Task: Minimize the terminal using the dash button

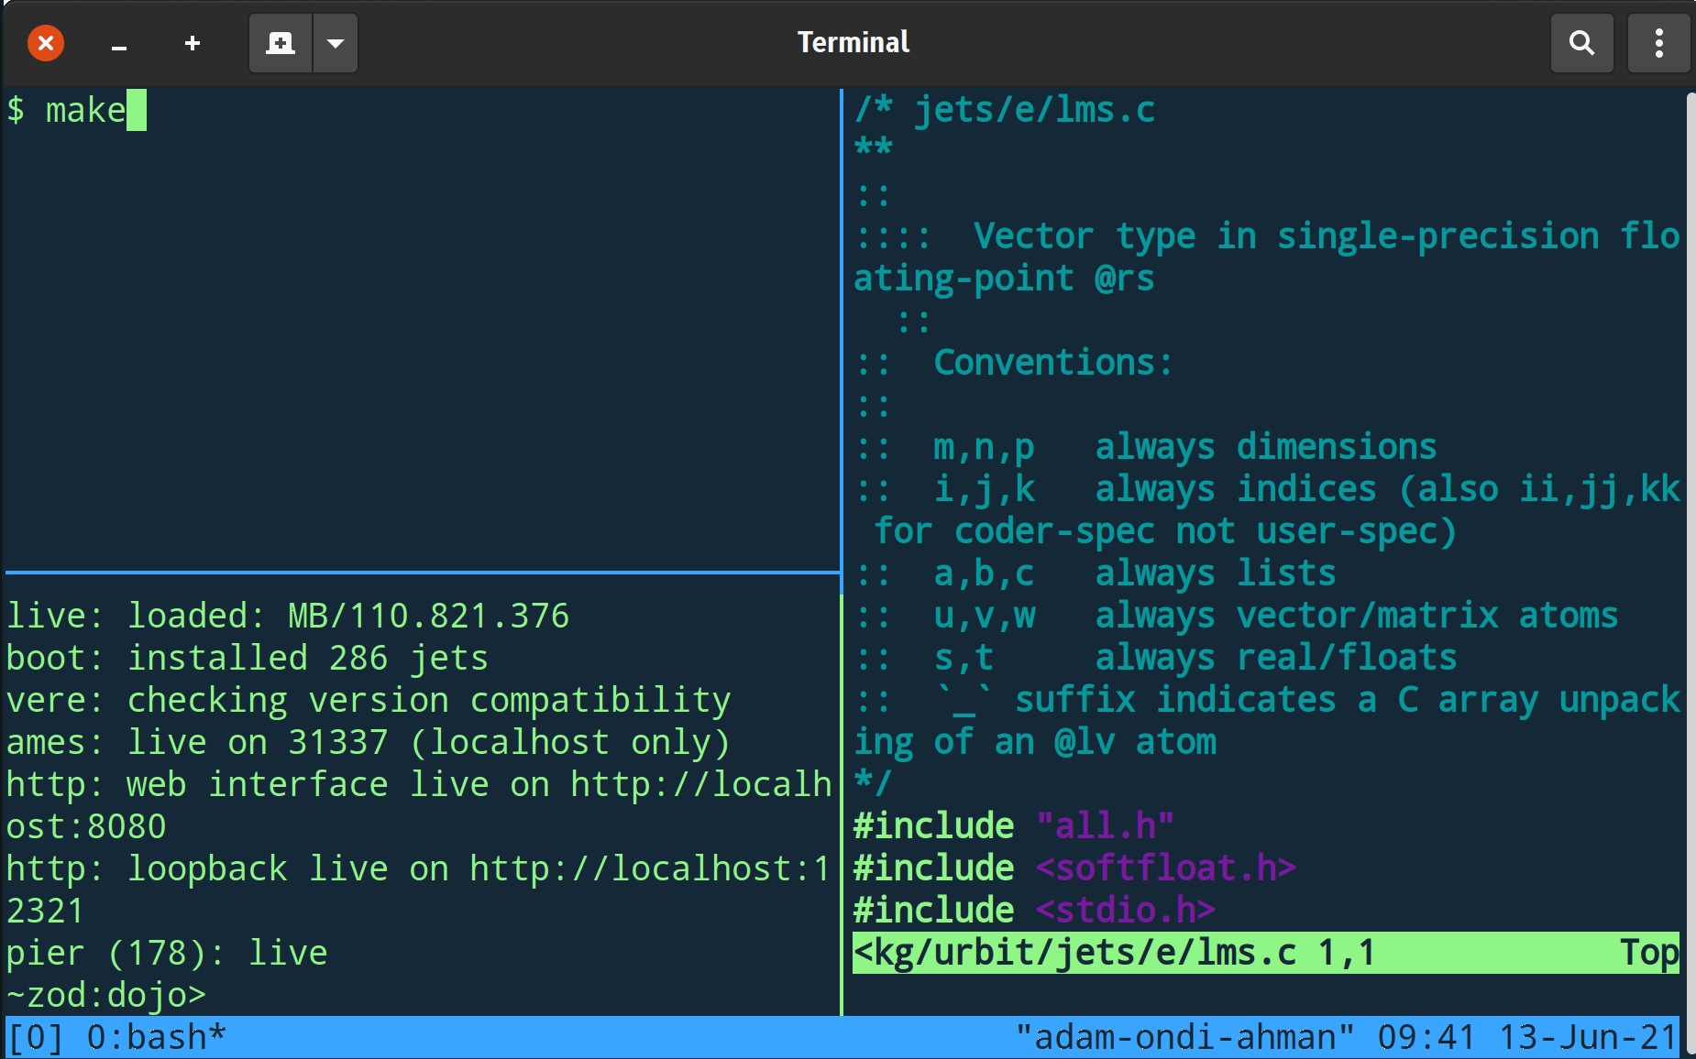Action: click(119, 43)
